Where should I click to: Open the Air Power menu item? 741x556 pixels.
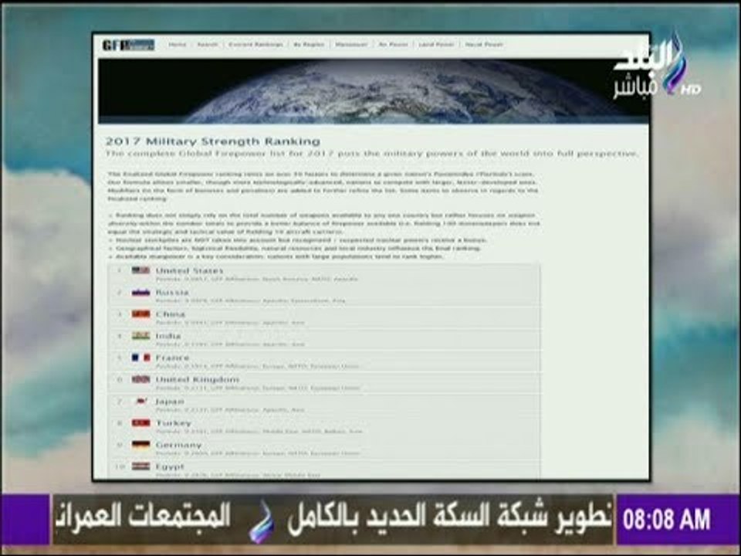click(x=393, y=45)
